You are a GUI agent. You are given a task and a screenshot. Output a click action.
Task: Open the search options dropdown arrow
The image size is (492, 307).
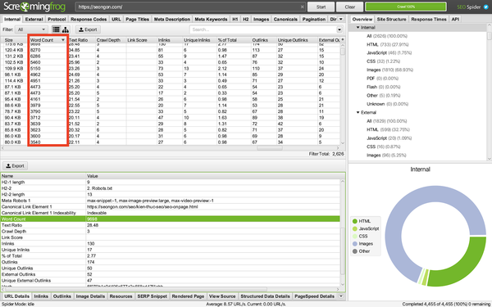(339, 29)
